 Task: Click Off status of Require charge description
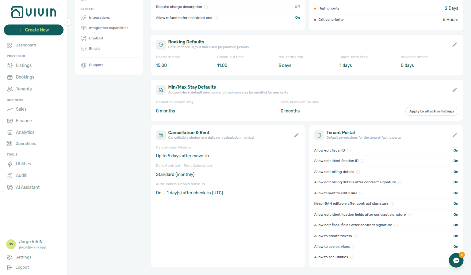(297, 7)
